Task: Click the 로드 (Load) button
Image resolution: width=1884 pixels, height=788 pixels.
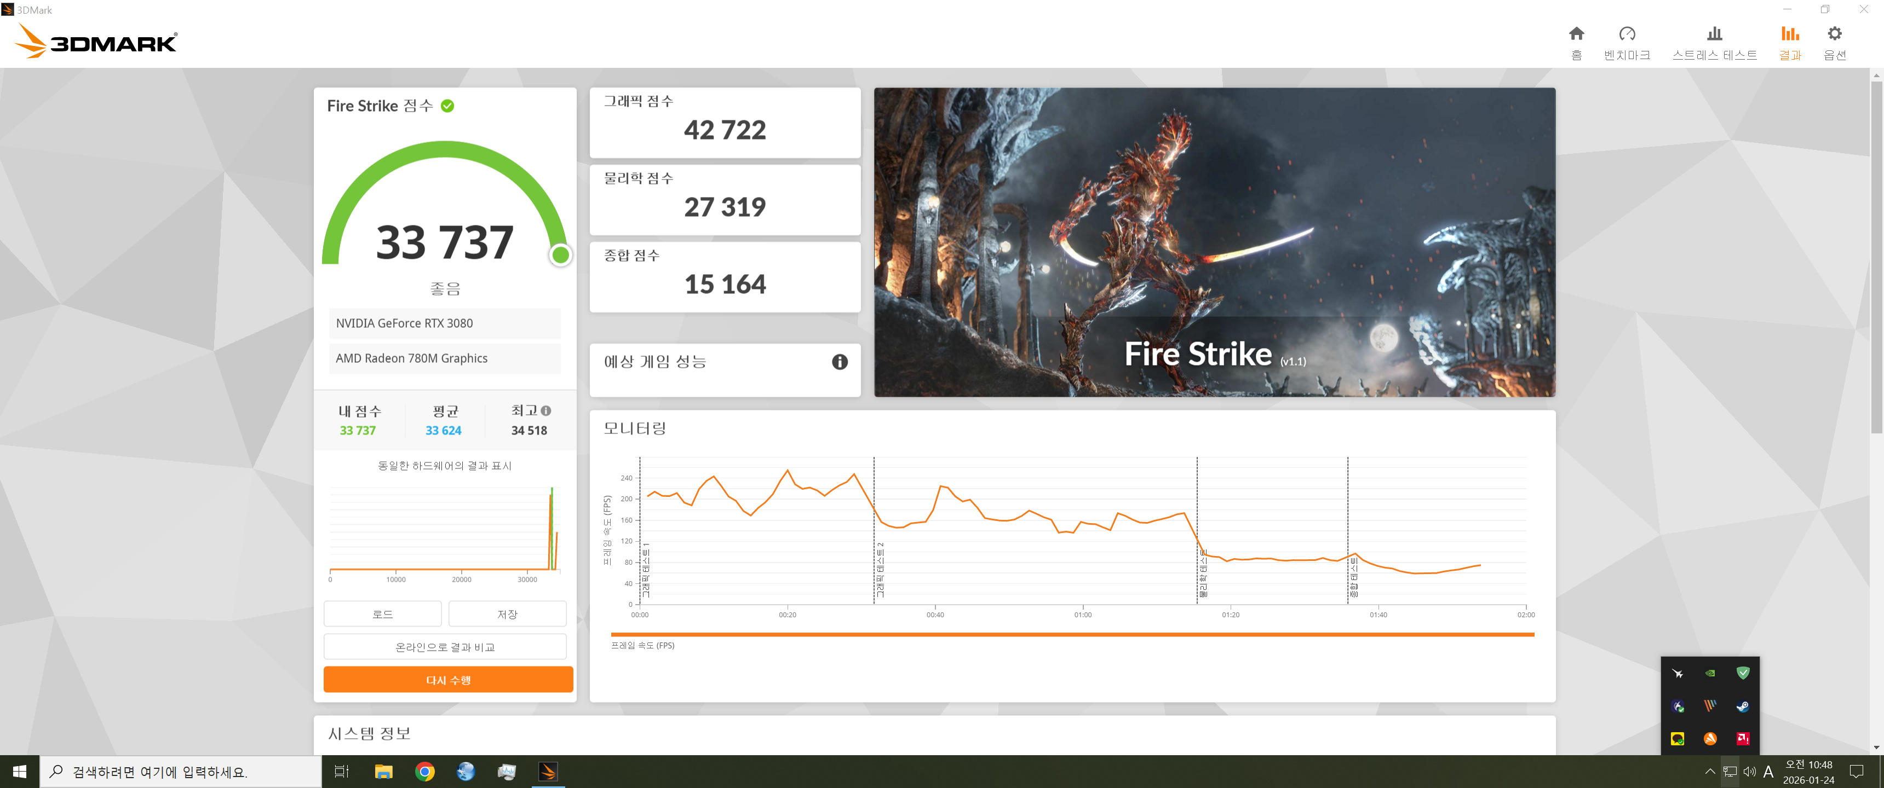Action: coord(382,614)
